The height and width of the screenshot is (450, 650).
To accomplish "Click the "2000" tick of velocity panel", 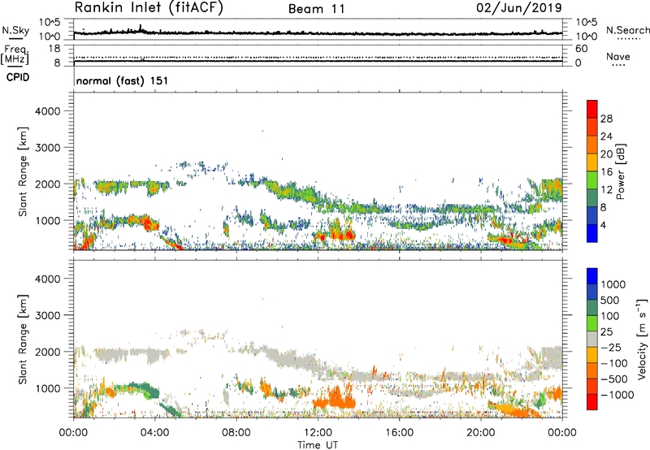I will click(47, 352).
